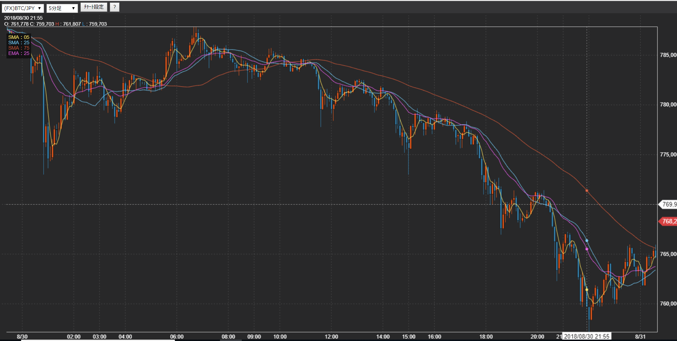Click the 12:00 label on time axis
The width and height of the screenshot is (677, 341).
tap(331, 337)
